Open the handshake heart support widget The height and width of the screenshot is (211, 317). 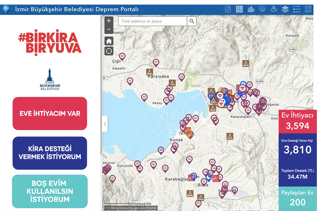click(x=262, y=9)
